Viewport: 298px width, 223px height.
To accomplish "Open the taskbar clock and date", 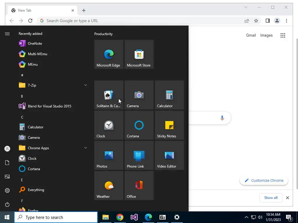I will 273,217.
